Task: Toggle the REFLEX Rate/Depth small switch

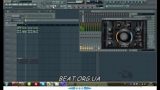Action: [124, 25]
